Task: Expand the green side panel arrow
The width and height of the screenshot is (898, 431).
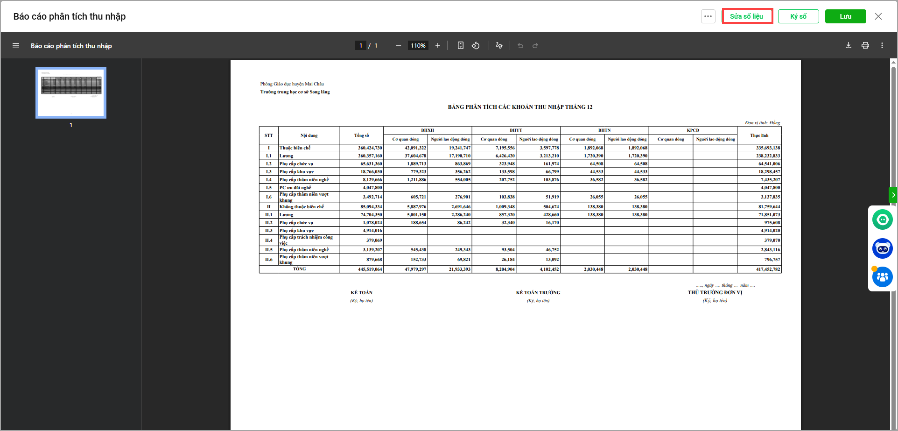Action: coord(893,195)
